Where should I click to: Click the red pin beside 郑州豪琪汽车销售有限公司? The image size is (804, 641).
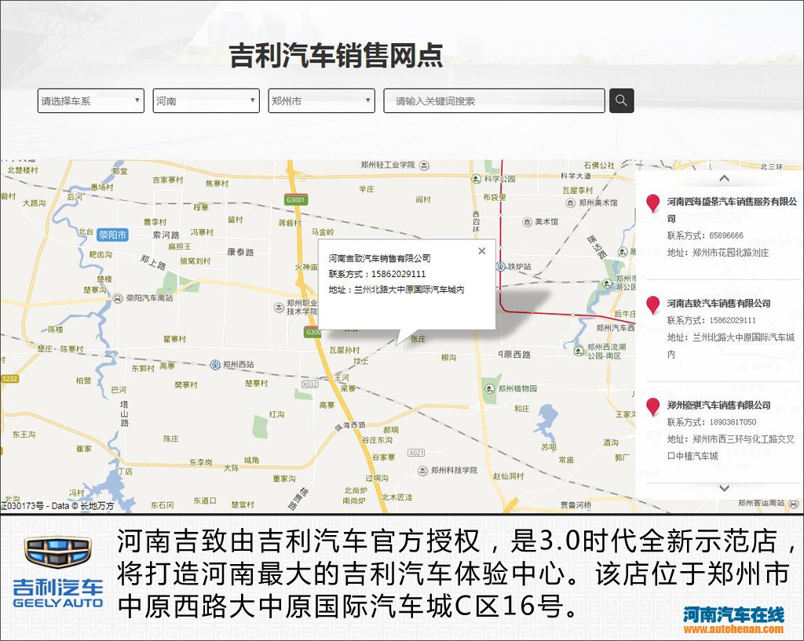(652, 407)
